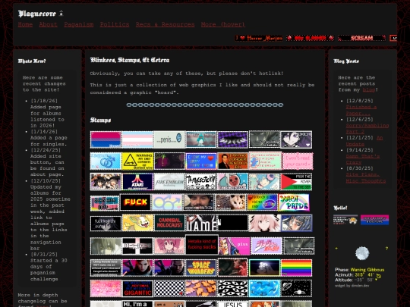Click the '...penis...' stamp
The height and width of the screenshot is (307, 410).
(x=169, y=139)
